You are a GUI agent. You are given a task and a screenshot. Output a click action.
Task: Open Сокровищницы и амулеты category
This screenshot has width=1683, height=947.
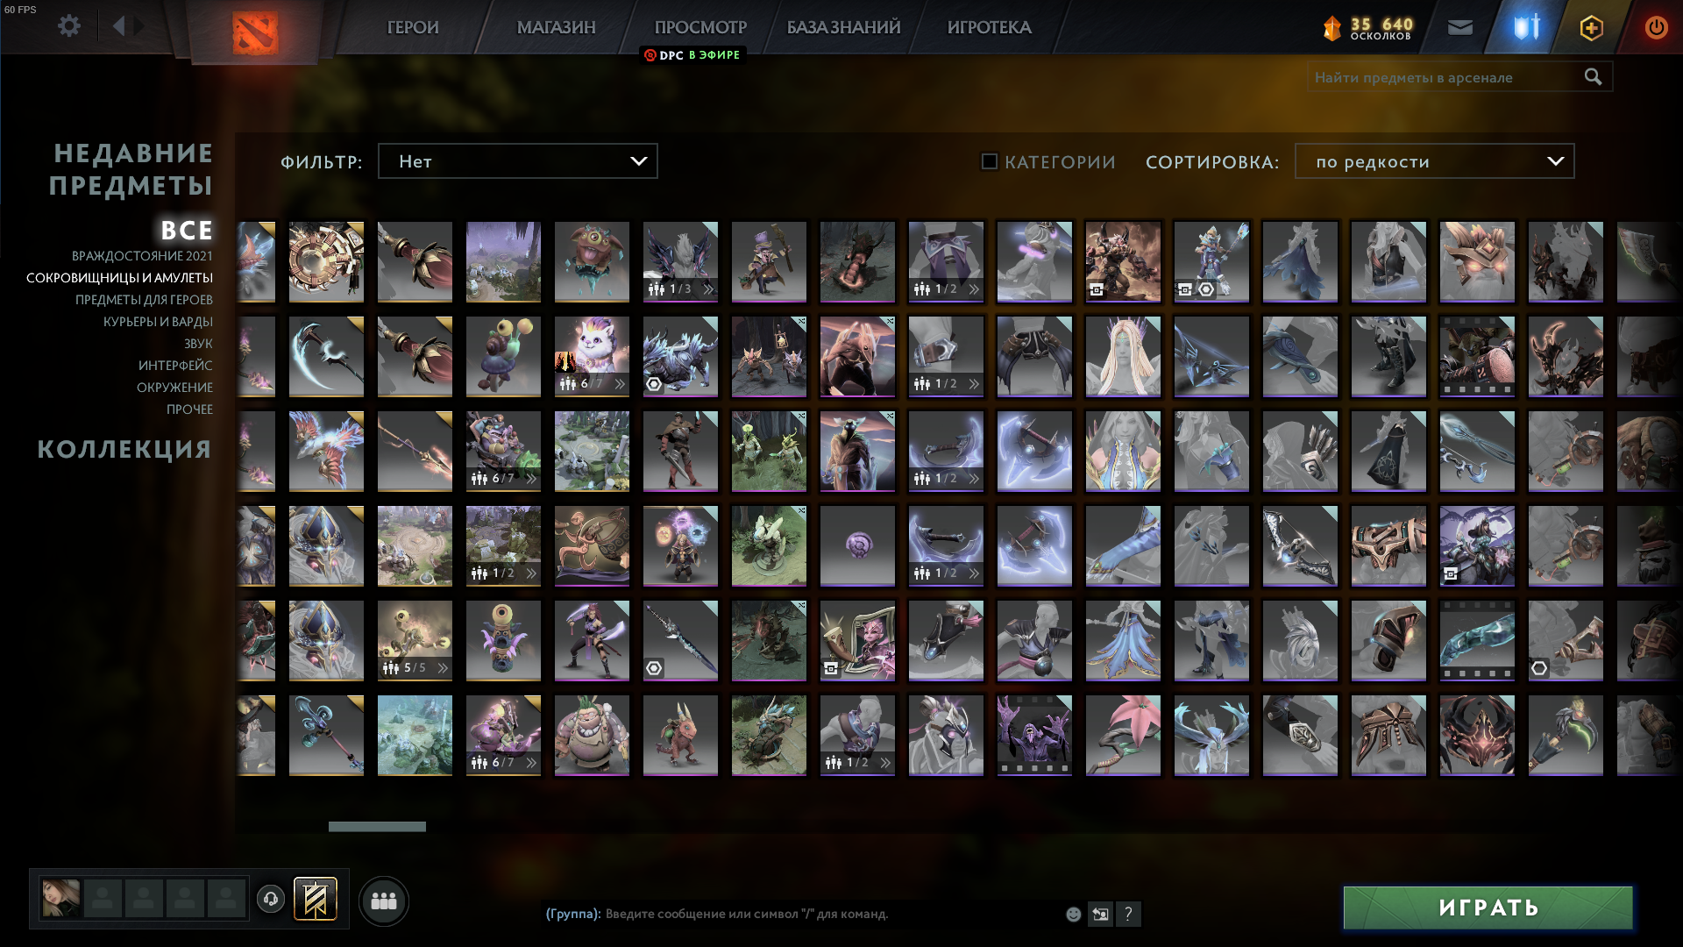(x=119, y=278)
